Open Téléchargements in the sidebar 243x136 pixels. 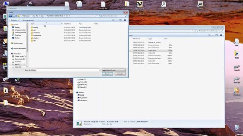coord(20,32)
